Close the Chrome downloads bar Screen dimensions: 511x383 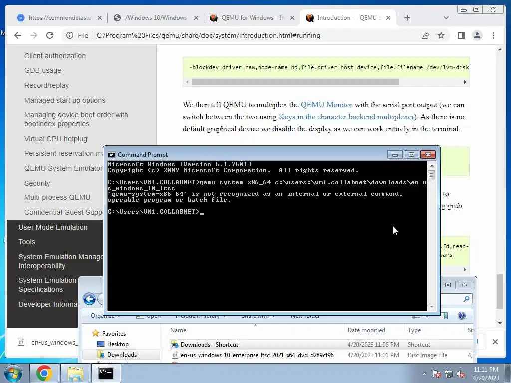coord(495,342)
